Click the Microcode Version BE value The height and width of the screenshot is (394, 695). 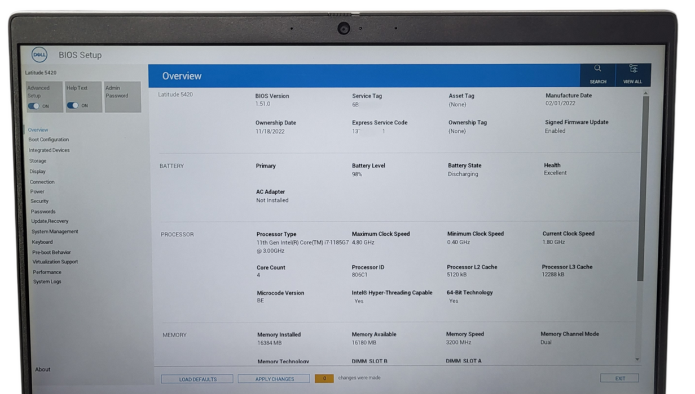261,301
